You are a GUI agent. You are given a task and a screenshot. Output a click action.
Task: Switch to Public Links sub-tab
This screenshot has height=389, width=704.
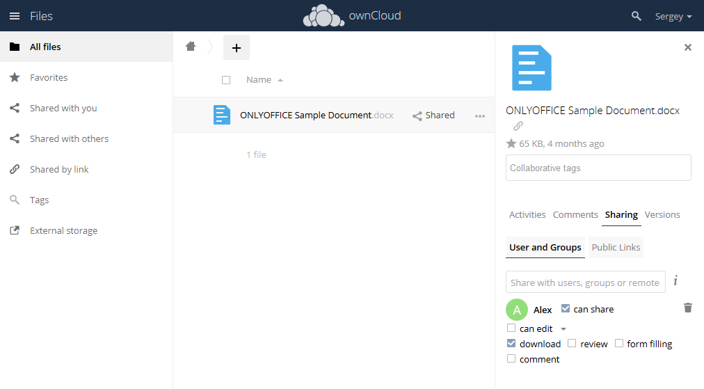(x=616, y=248)
